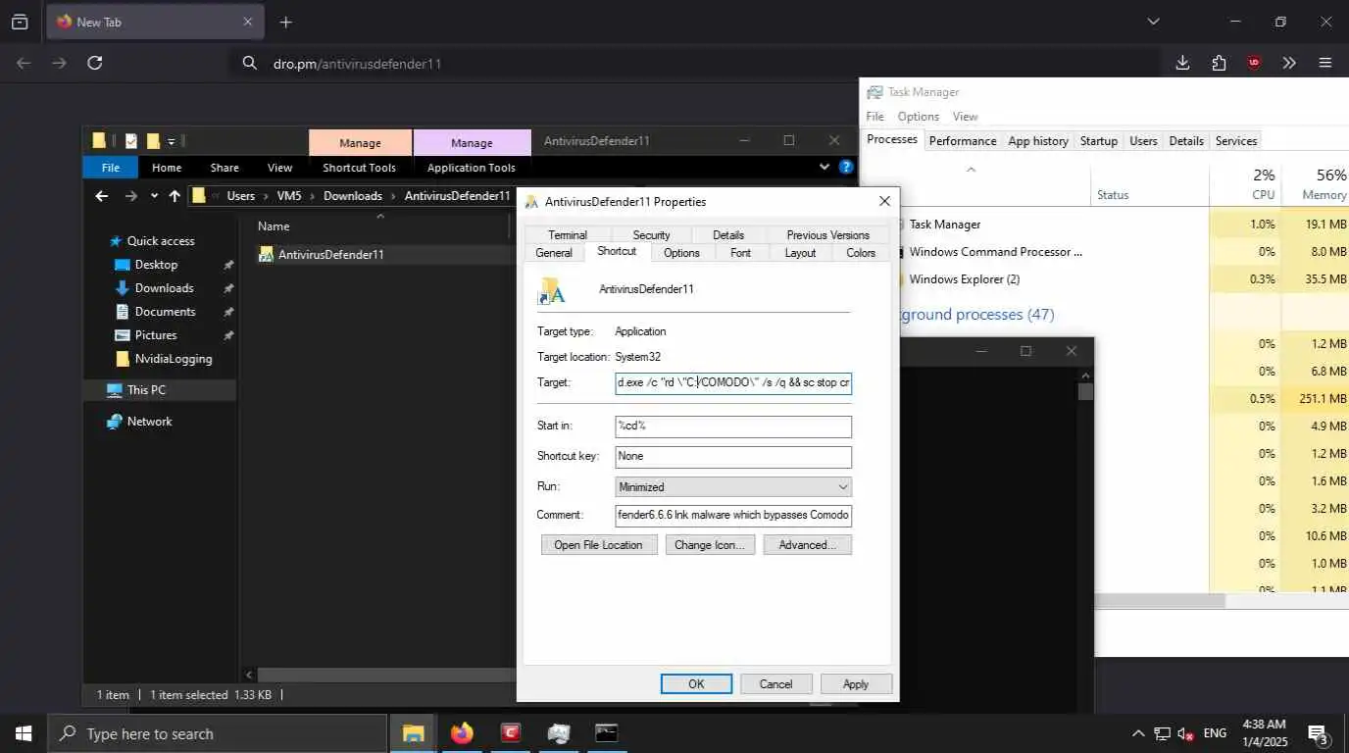The image size is (1349, 753).
Task: Reload the page in Firefox
Action: coord(95,63)
